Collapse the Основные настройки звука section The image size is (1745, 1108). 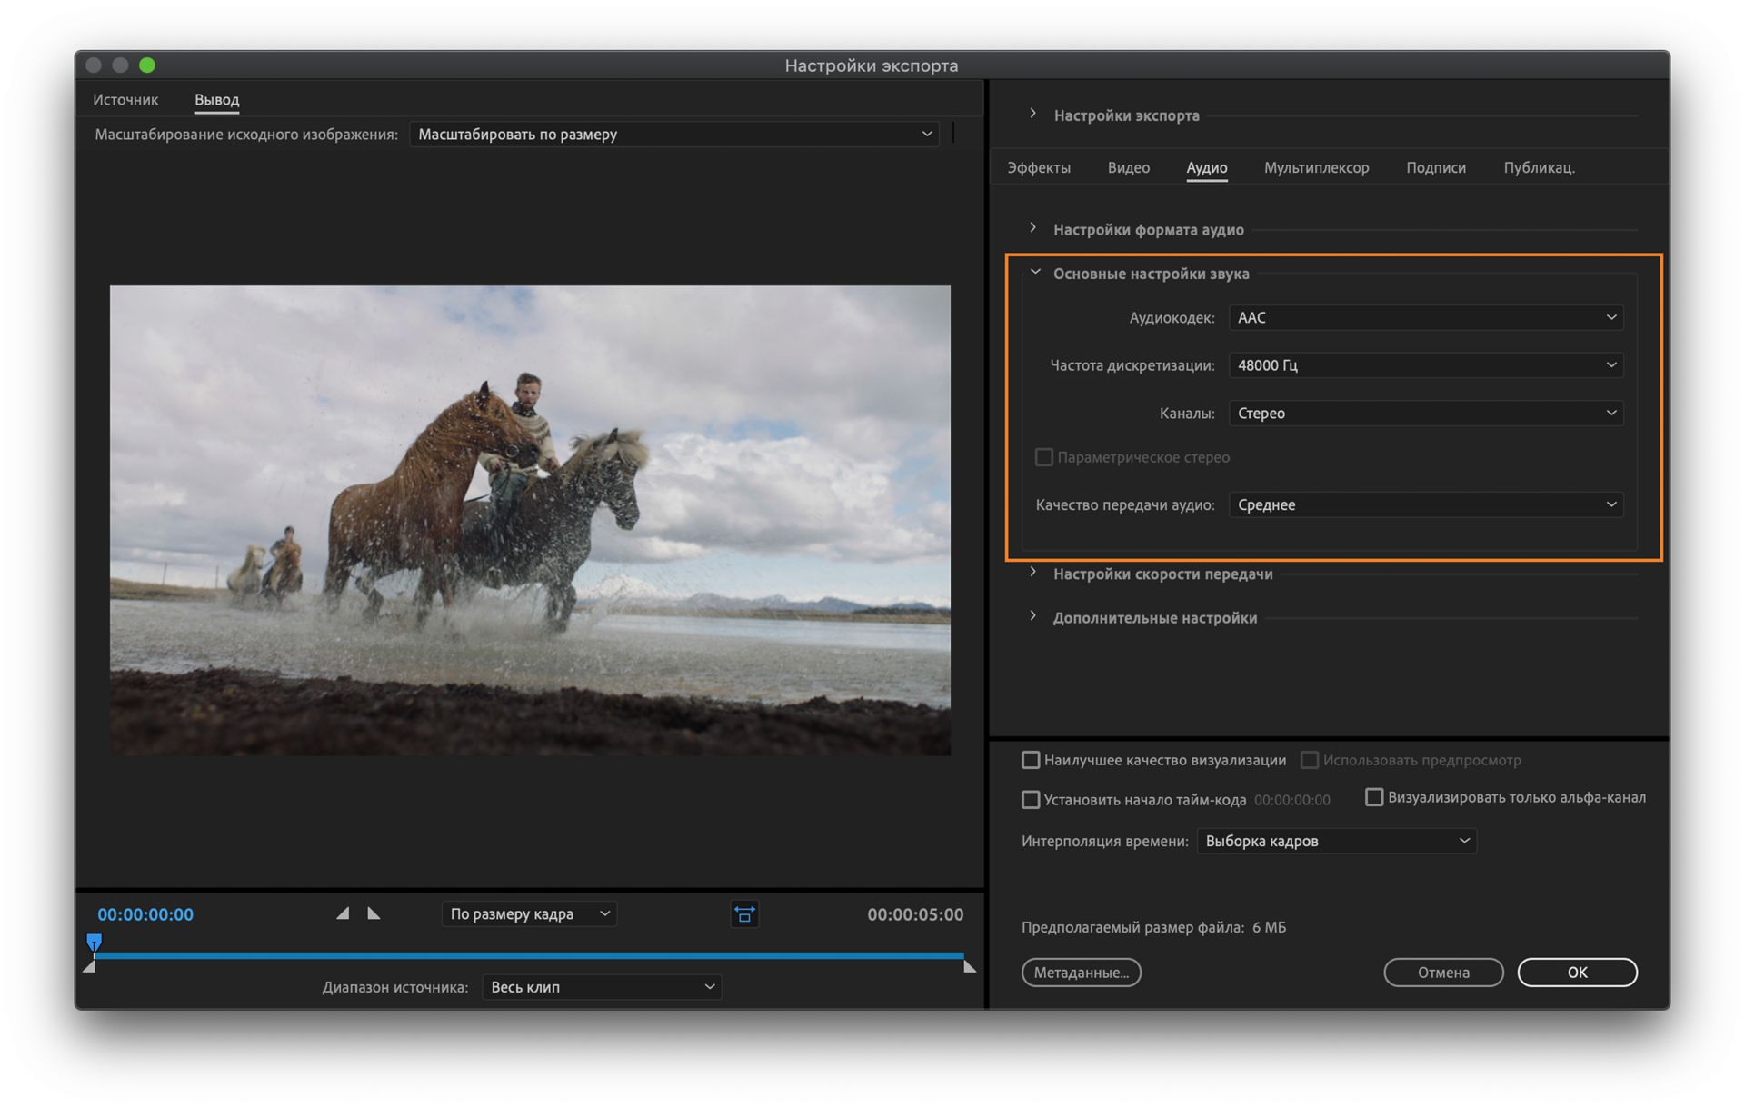tap(1035, 273)
